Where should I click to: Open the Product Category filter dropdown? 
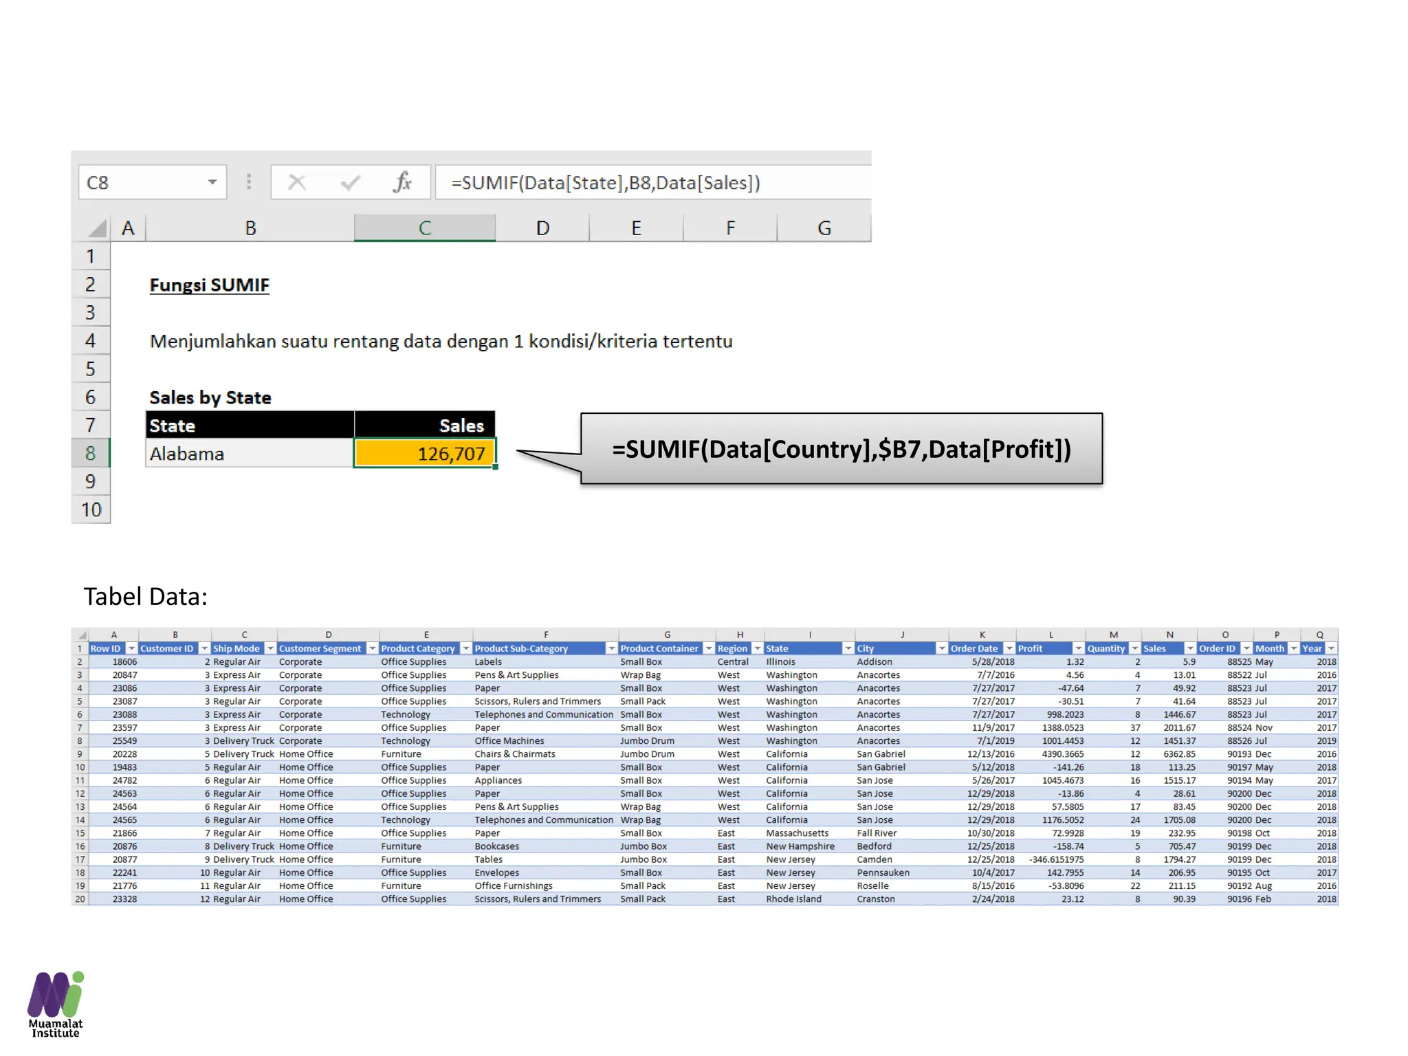(465, 648)
